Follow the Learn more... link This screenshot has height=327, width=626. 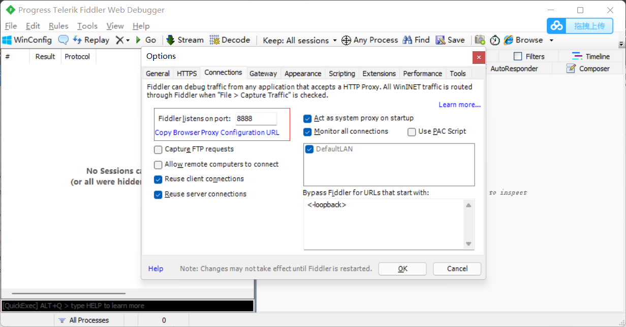tap(460, 105)
